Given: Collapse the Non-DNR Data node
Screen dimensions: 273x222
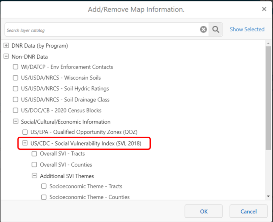Looking at the screenshot, I should click(6, 56).
